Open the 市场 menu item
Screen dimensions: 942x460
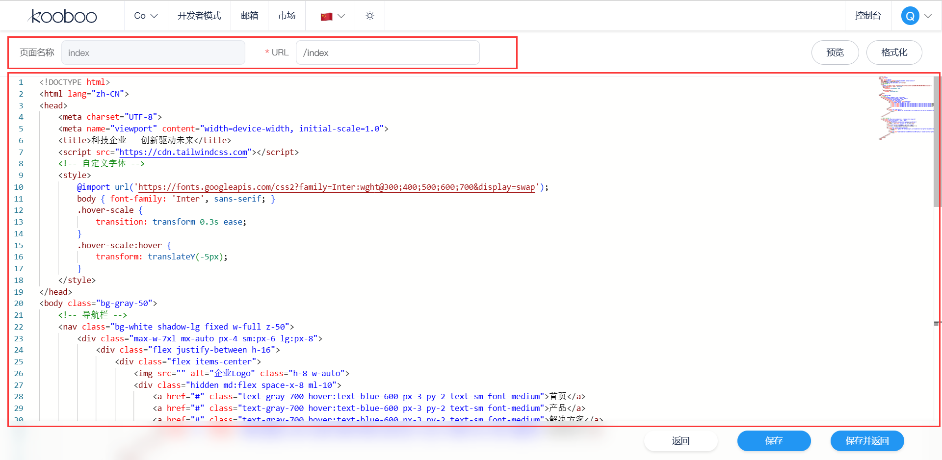click(x=287, y=16)
